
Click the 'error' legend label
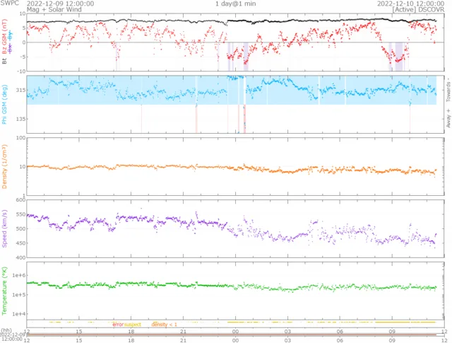coord(118,324)
